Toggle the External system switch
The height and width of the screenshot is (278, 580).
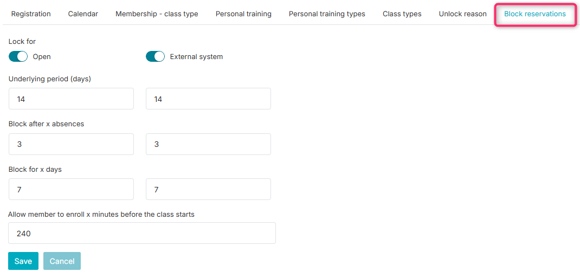tap(156, 56)
